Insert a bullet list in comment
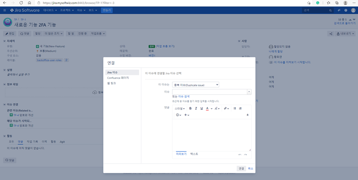This screenshot has height=180, width=358. point(234,109)
